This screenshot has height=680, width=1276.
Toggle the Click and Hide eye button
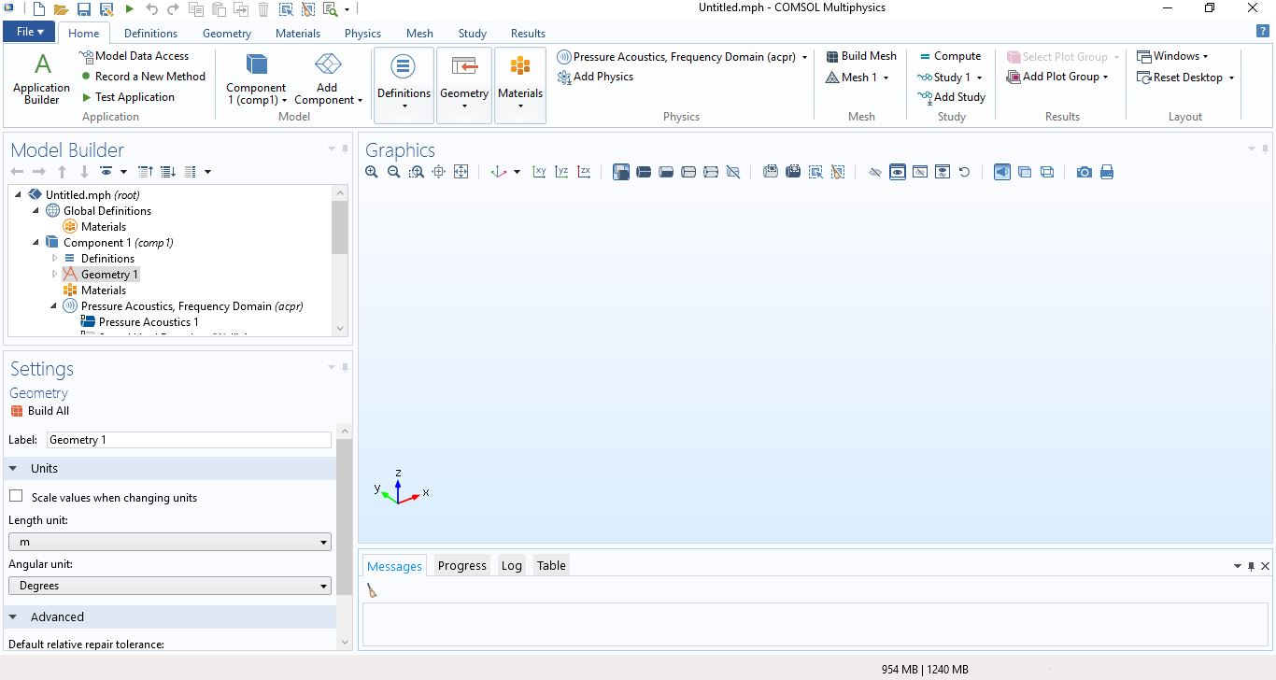click(x=875, y=172)
